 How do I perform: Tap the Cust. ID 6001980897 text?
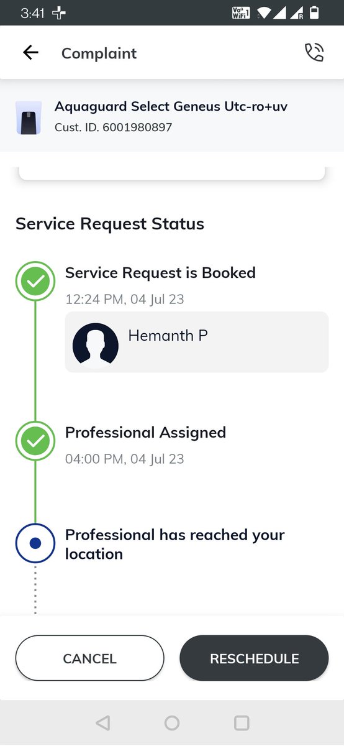(113, 127)
